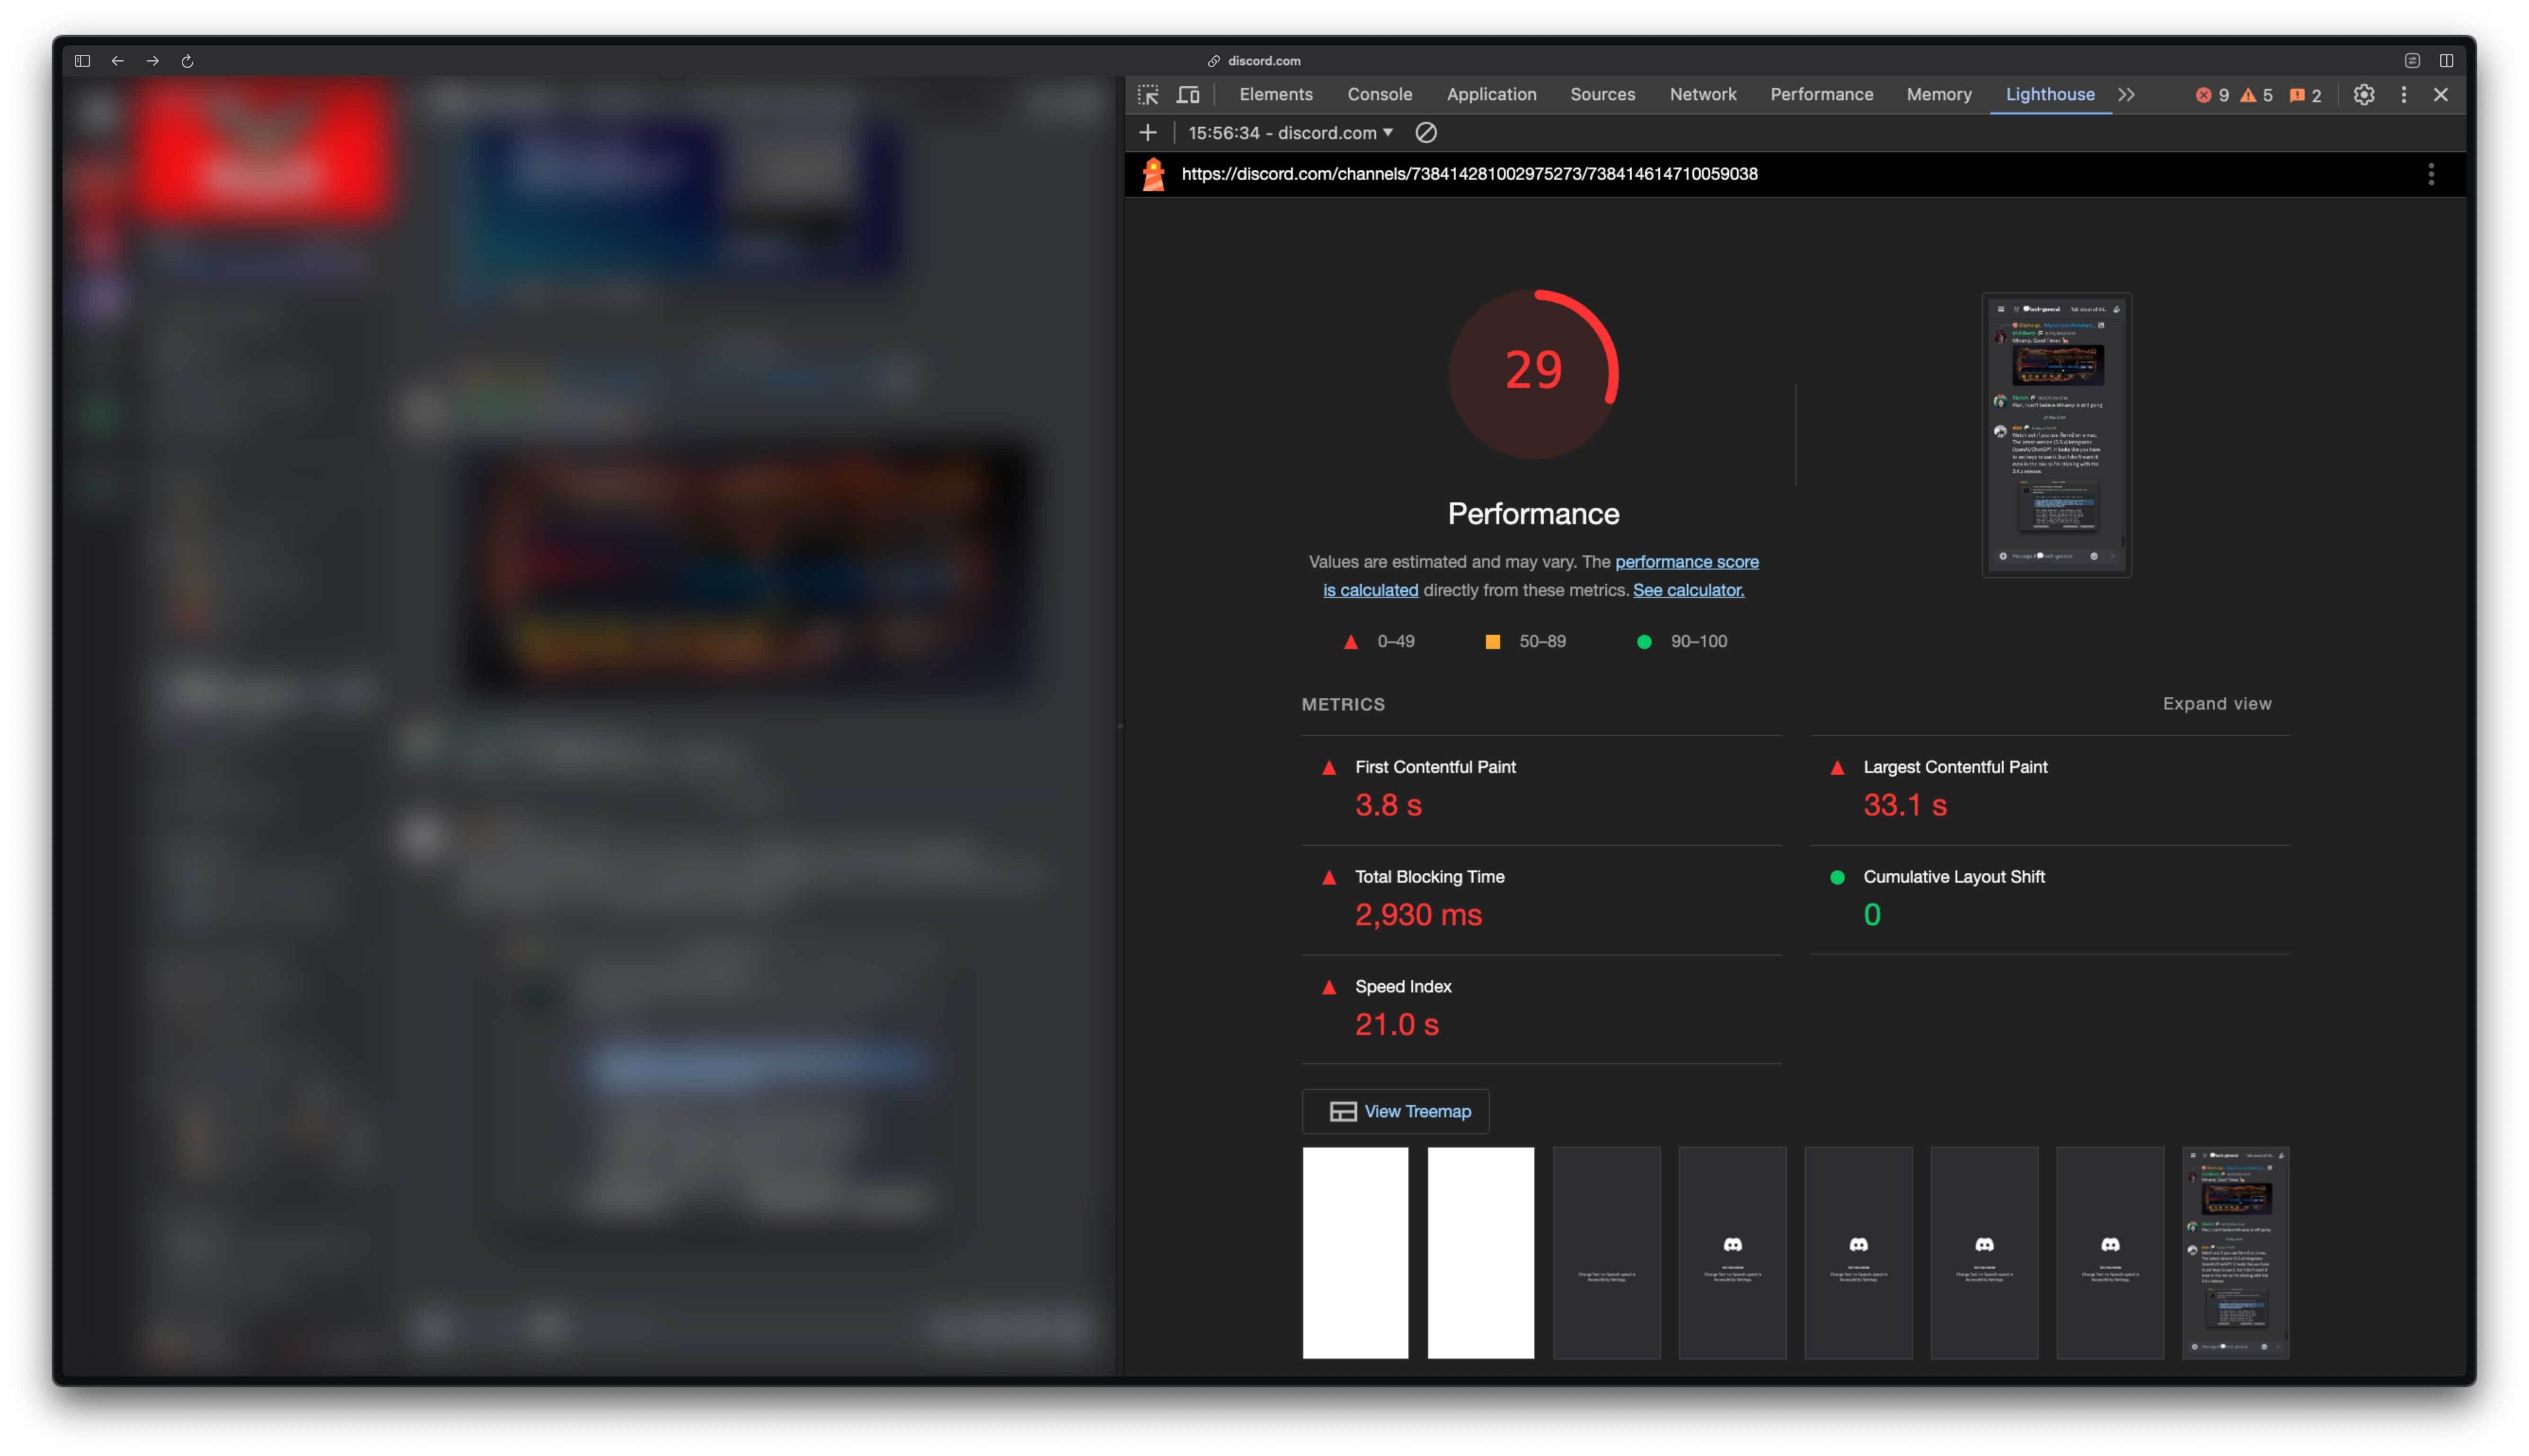Open View Treemap
Viewport: 2529px width, 1456px height.
[1395, 1111]
